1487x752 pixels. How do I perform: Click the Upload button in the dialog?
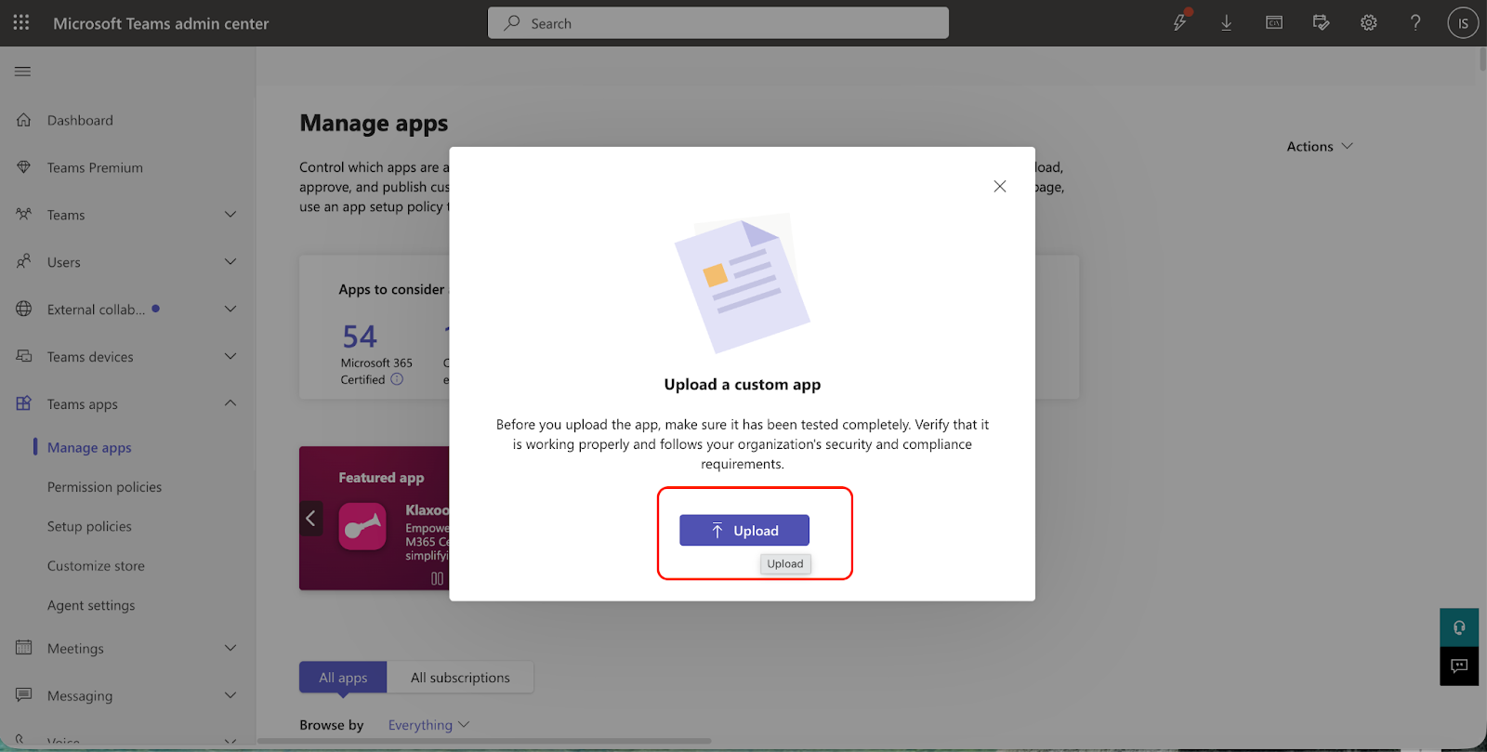coord(744,531)
